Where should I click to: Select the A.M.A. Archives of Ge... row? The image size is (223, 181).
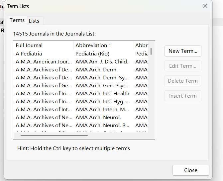click(x=81, y=86)
